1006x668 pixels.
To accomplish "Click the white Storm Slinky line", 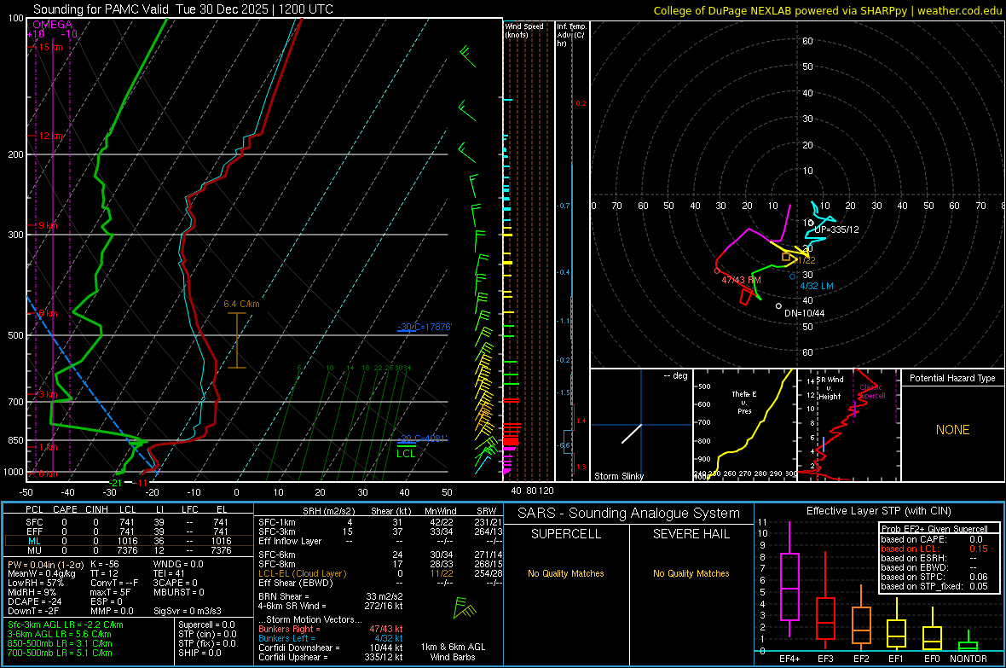I will pos(632,433).
